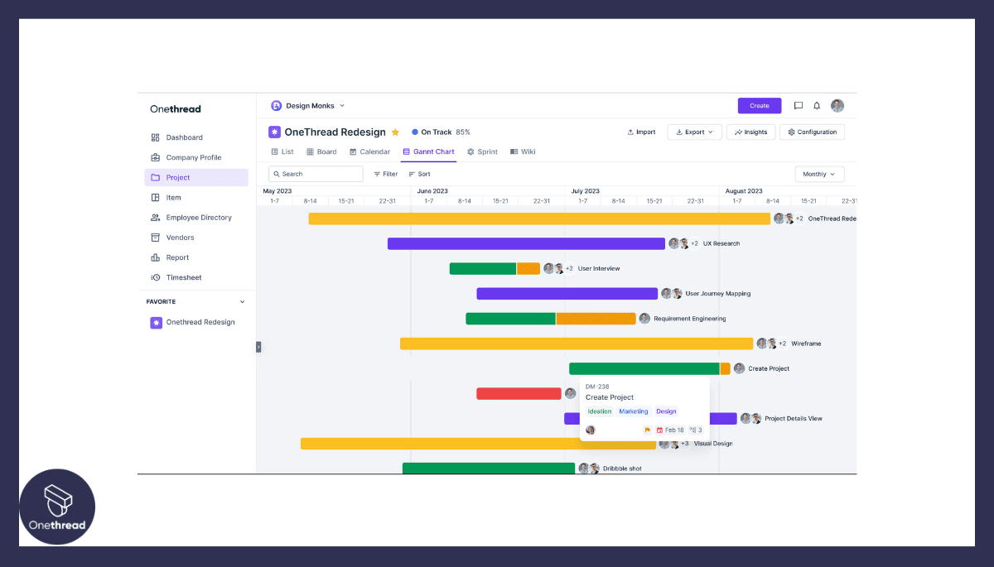Click the star to favorite OneThread Redesign
994x567 pixels.
point(395,132)
